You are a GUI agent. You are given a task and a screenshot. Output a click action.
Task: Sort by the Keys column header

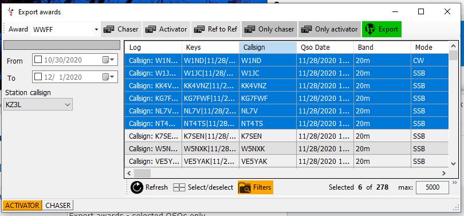[210, 48]
